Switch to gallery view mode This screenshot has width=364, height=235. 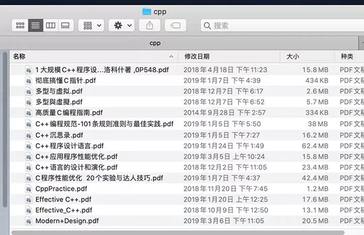[x=66, y=26]
